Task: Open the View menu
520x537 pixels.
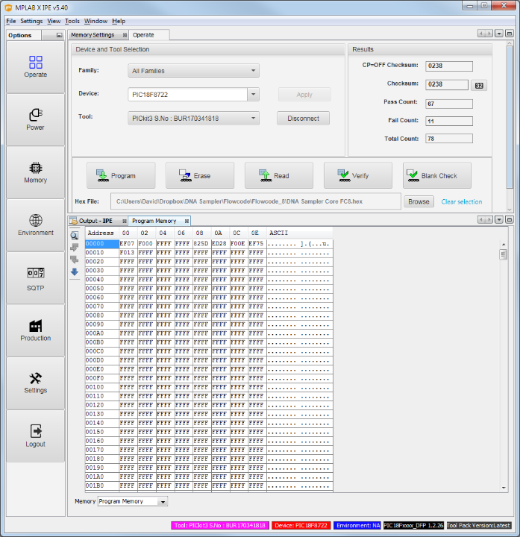Action: (x=54, y=21)
